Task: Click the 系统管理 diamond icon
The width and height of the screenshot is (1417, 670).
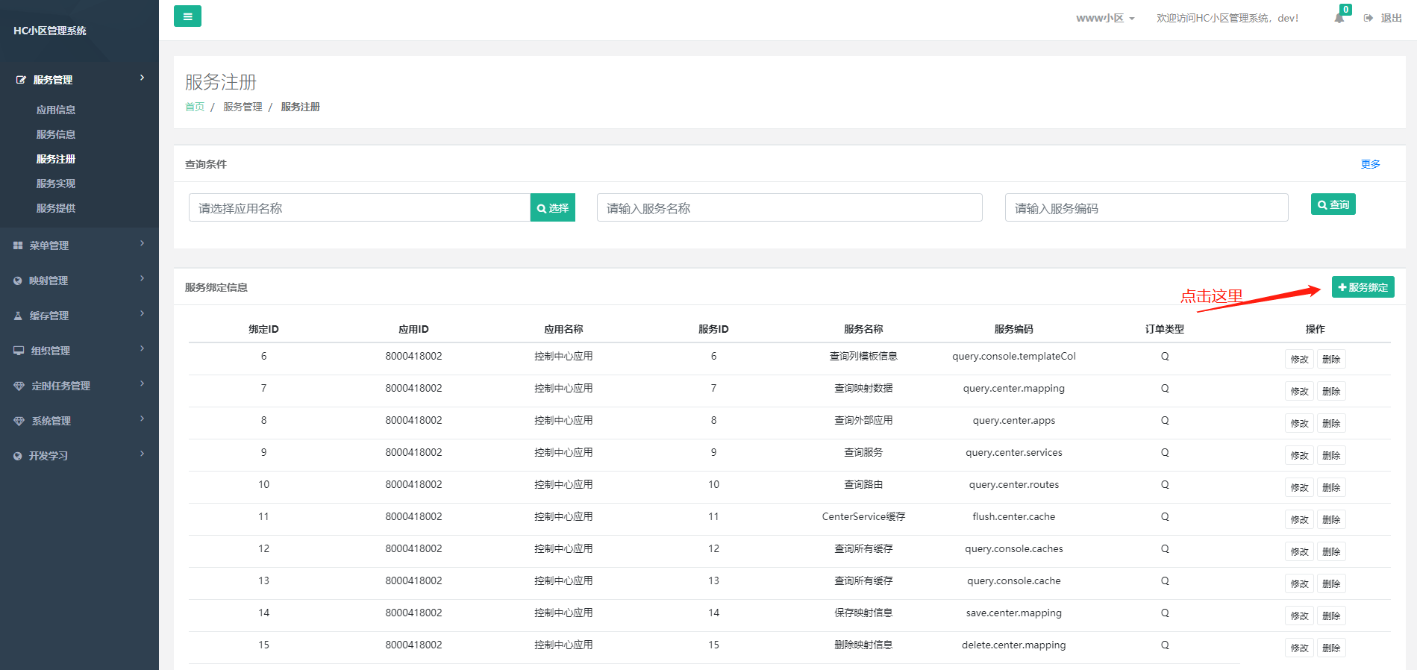Action: pos(19,421)
